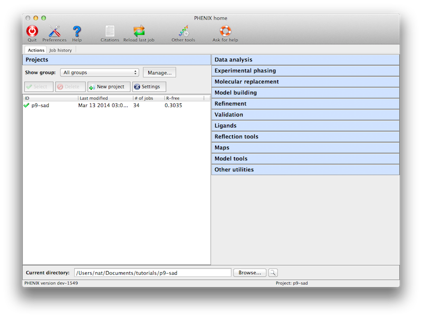Open Preferences from the toolbar
The width and height of the screenshot is (422, 318).
tap(54, 31)
